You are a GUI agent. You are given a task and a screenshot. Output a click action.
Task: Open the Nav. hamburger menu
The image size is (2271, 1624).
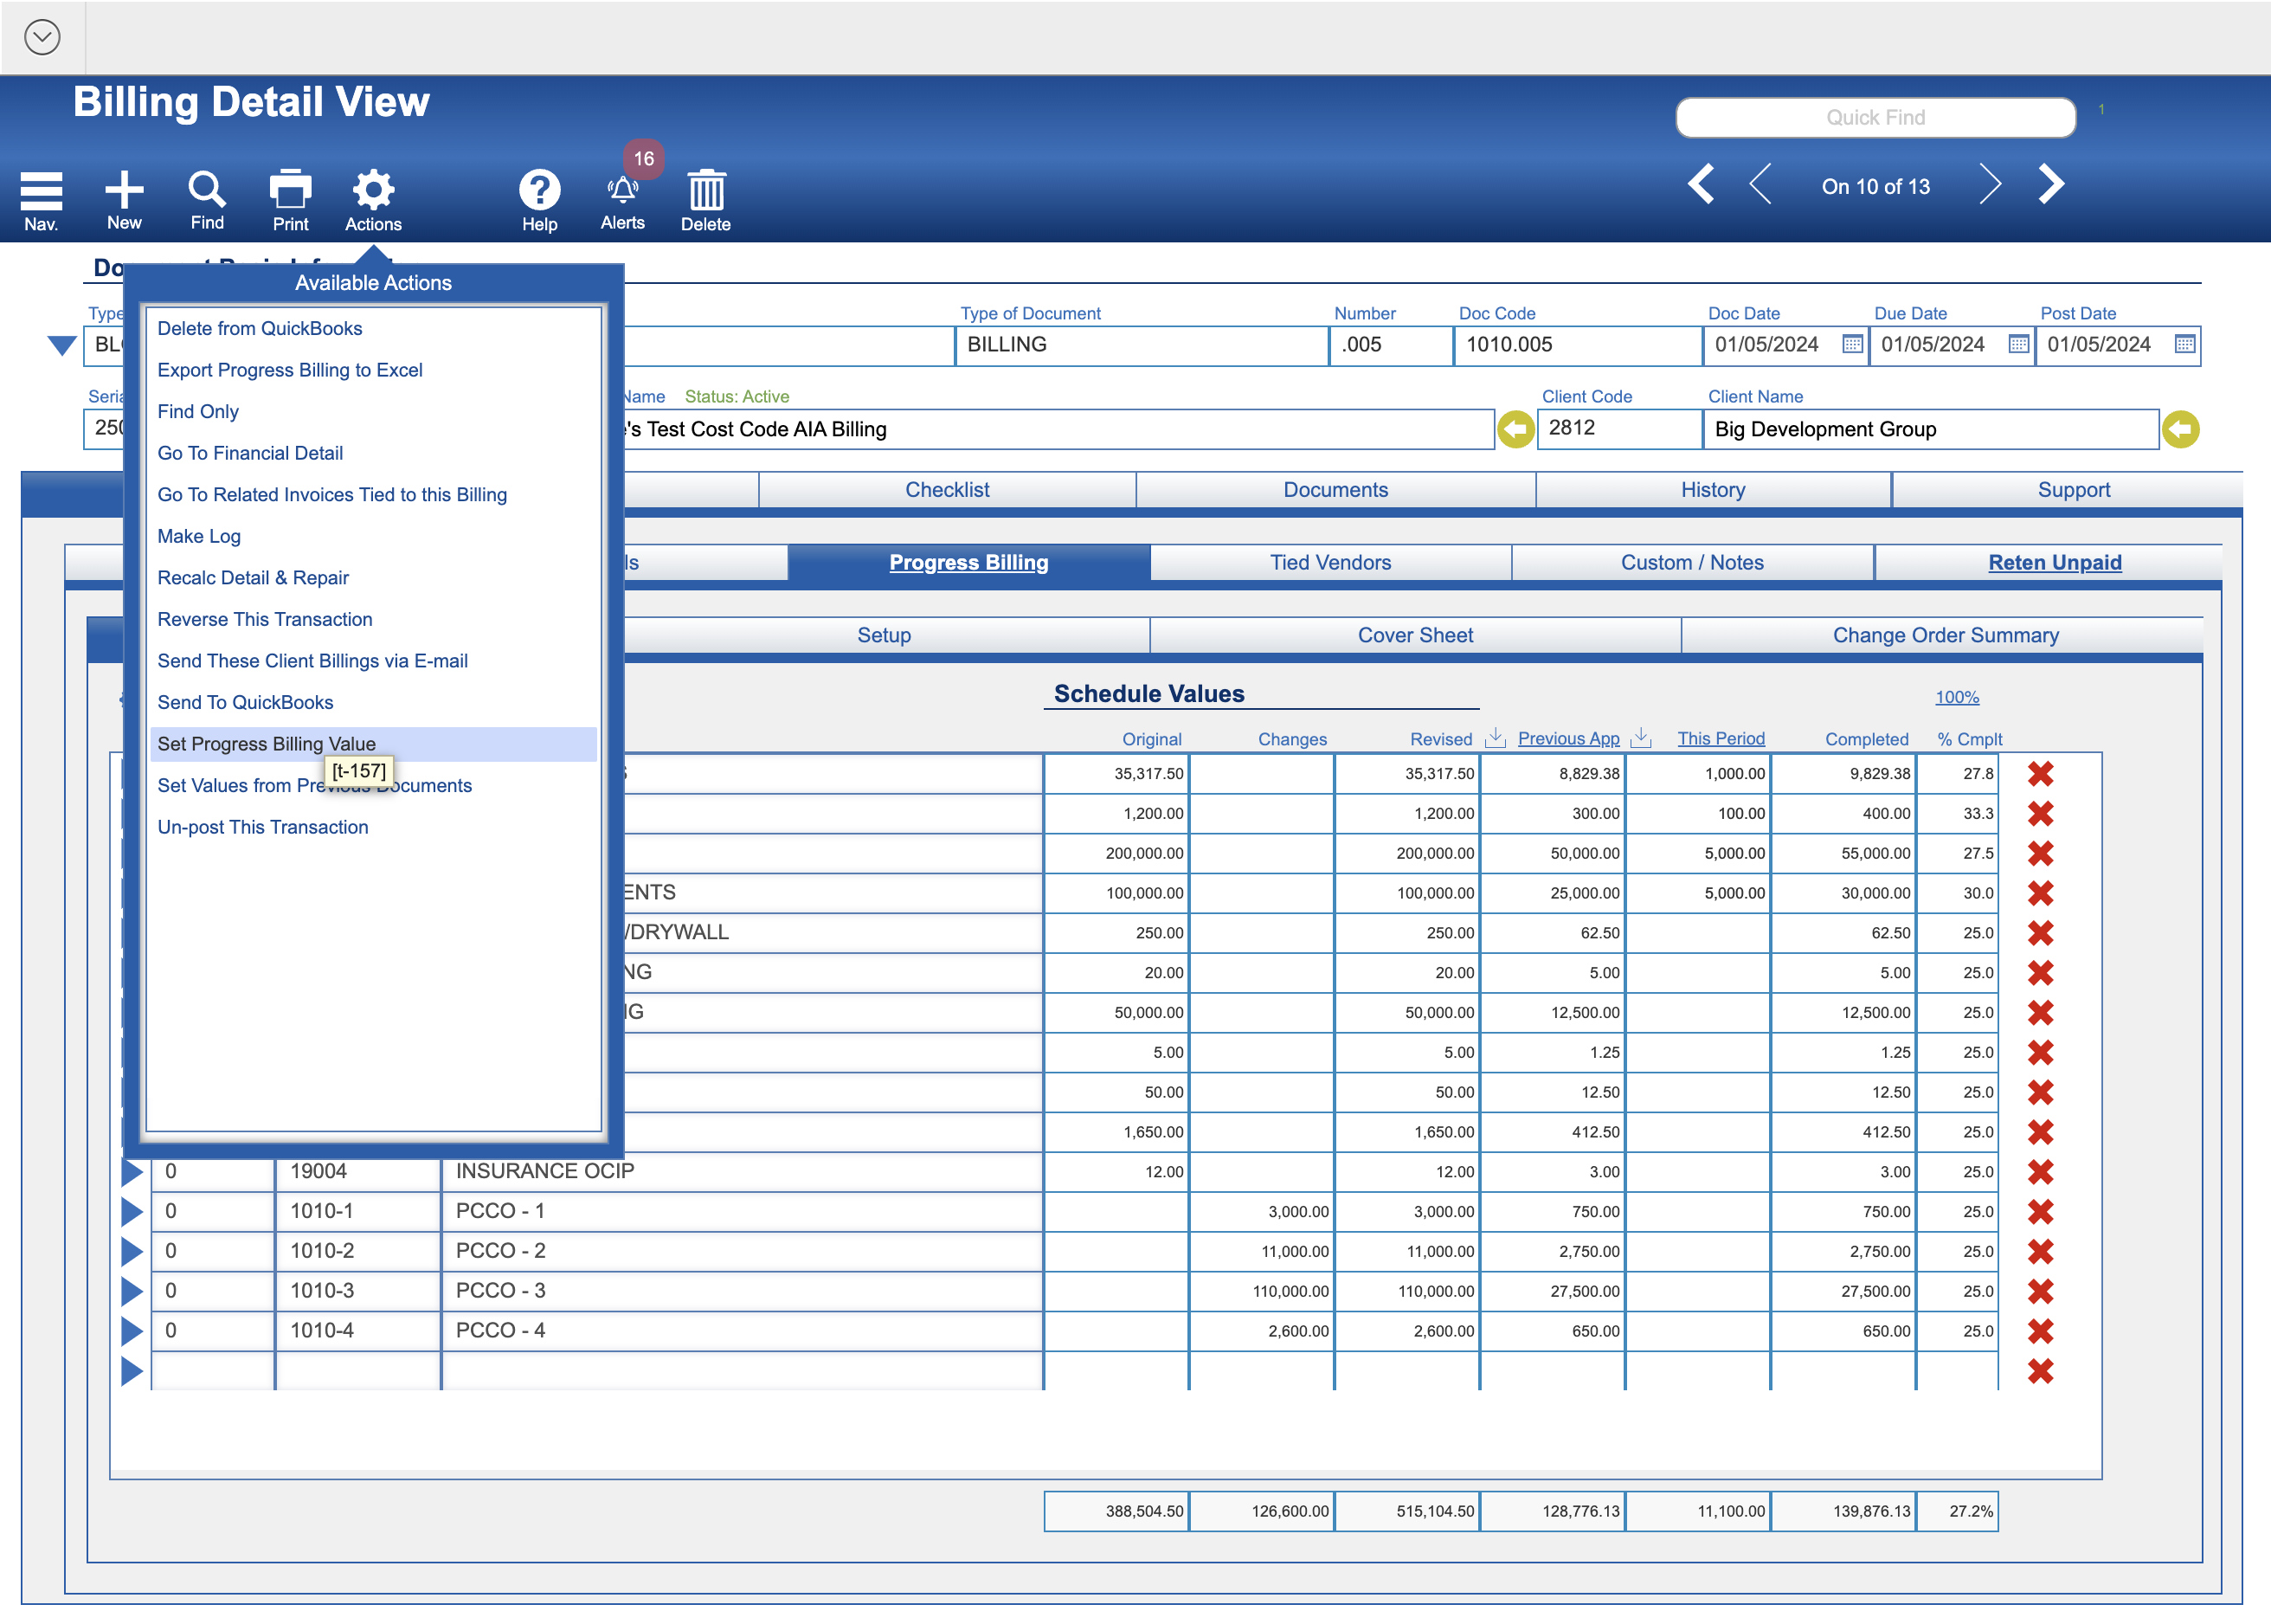pyautogui.click(x=41, y=190)
